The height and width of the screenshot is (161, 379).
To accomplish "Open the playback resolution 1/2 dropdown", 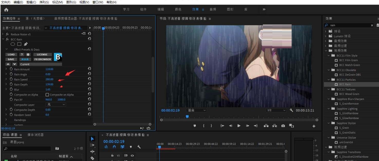I will coord(276,110).
